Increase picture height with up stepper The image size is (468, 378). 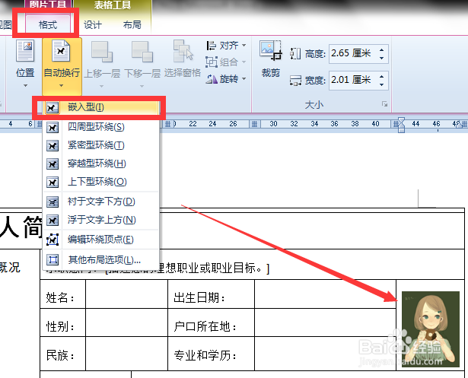(x=382, y=50)
